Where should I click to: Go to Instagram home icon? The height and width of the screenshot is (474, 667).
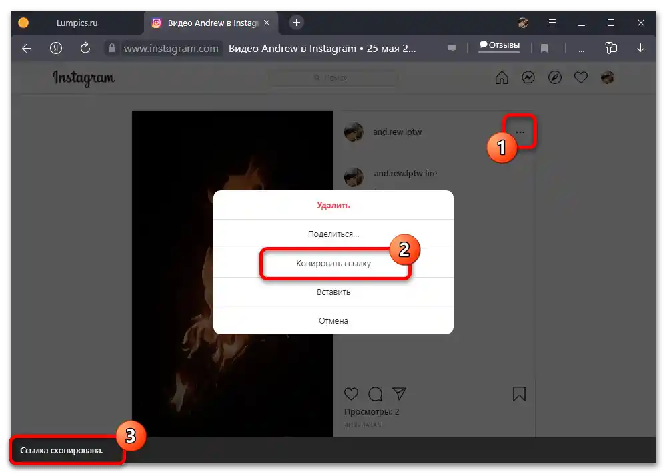(x=502, y=77)
